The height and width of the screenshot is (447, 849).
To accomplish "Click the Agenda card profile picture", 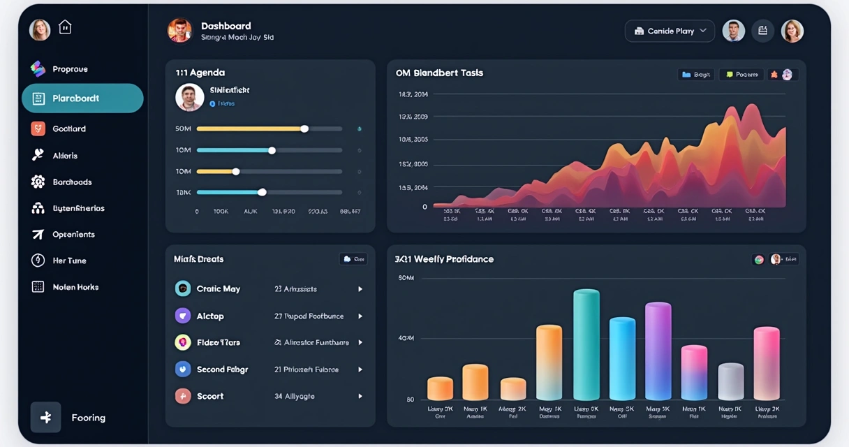I will [189, 98].
